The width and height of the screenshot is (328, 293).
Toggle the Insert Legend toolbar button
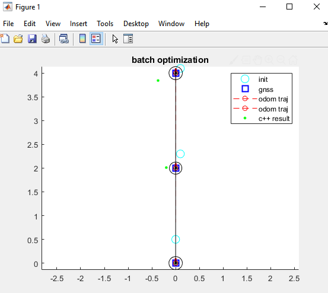pos(96,39)
